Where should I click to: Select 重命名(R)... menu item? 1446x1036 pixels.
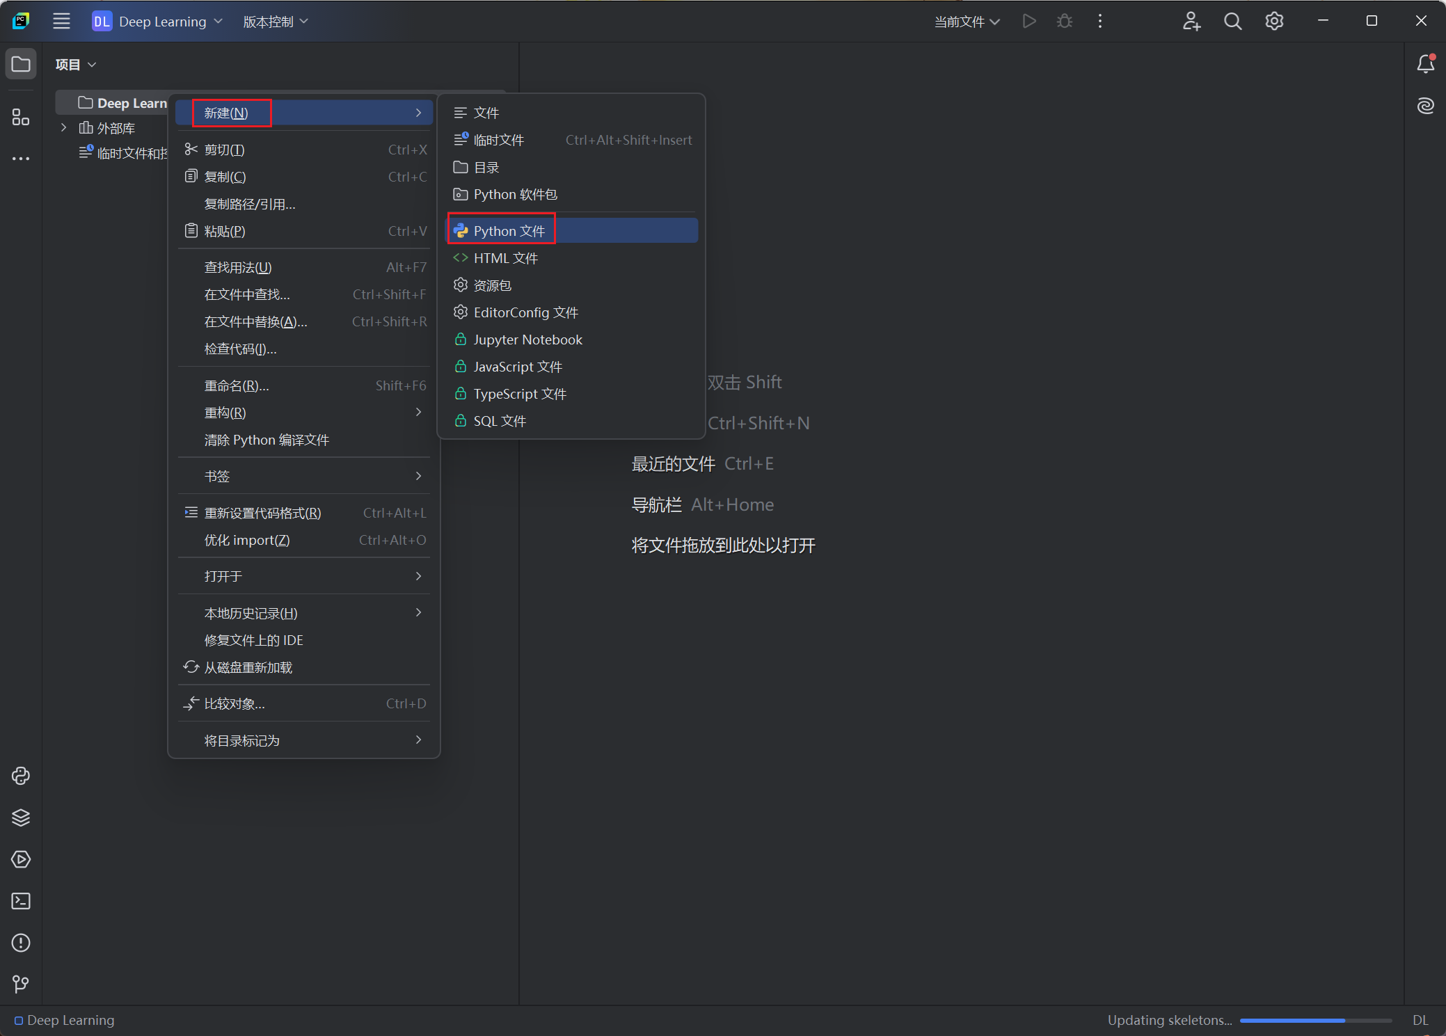pyautogui.click(x=304, y=385)
